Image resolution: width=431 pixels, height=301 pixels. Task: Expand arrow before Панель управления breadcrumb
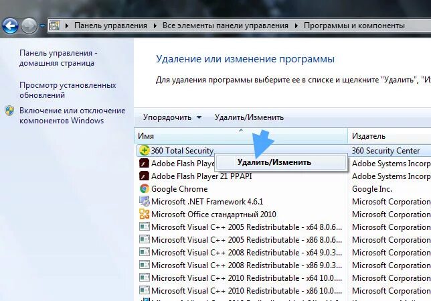pos(67,25)
